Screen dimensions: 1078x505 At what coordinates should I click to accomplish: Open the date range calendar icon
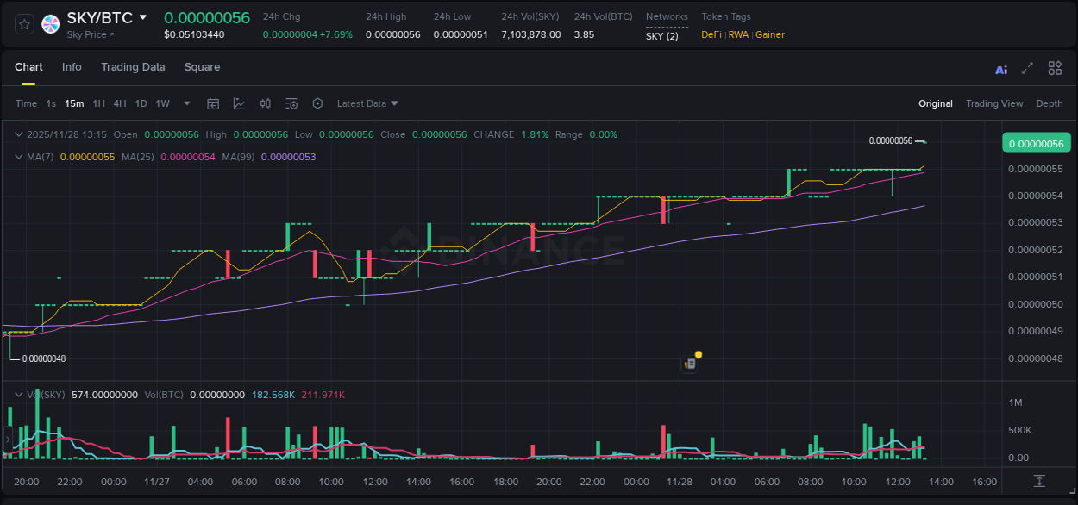[x=213, y=103]
